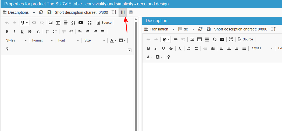Refresh the right Description panel
This screenshot has width=282, height=131.
coord(200,29)
